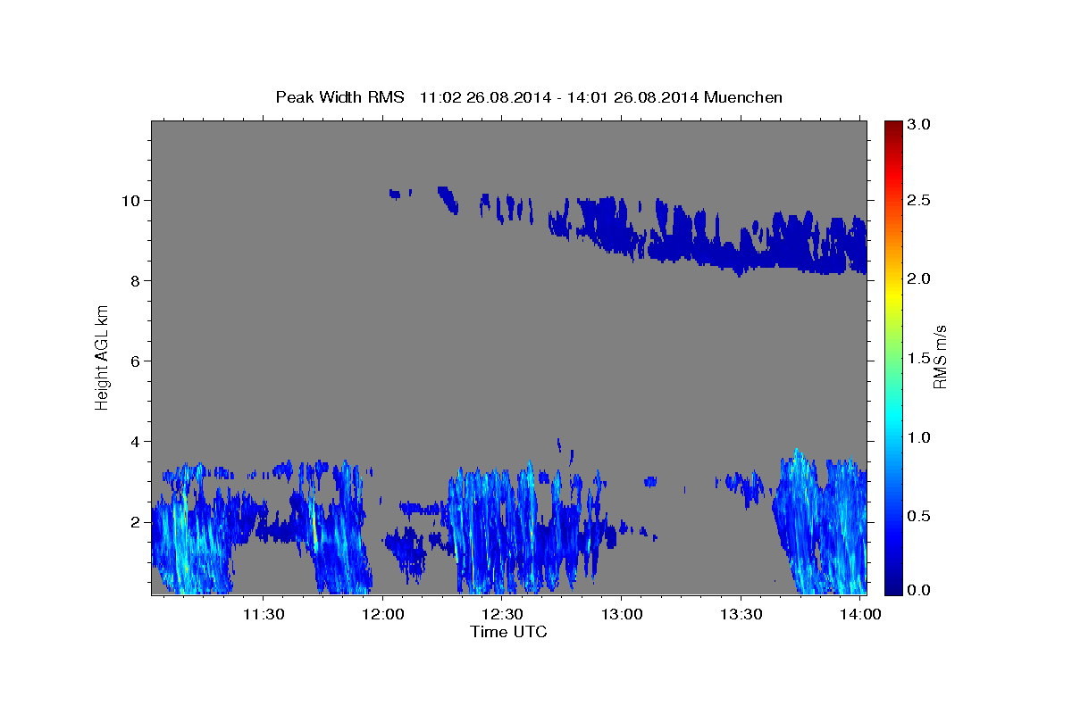Click the plot title 'Peak Width RMS'
Viewport: 1072px width, 714px height.
(339, 97)
